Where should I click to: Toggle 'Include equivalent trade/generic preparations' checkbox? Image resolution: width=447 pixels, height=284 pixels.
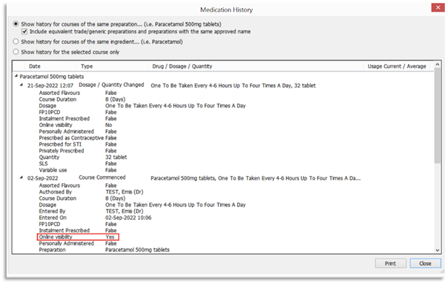[x=25, y=31]
